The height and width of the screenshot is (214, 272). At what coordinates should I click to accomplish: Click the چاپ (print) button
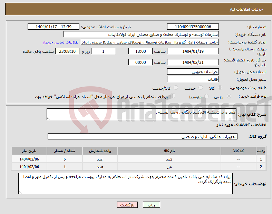(x=151, y=205)
